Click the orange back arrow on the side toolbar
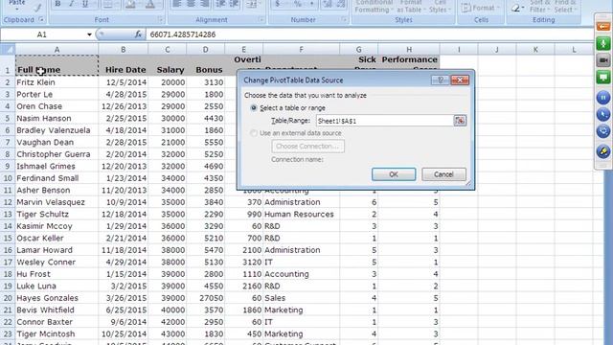 tap(603, 26)
